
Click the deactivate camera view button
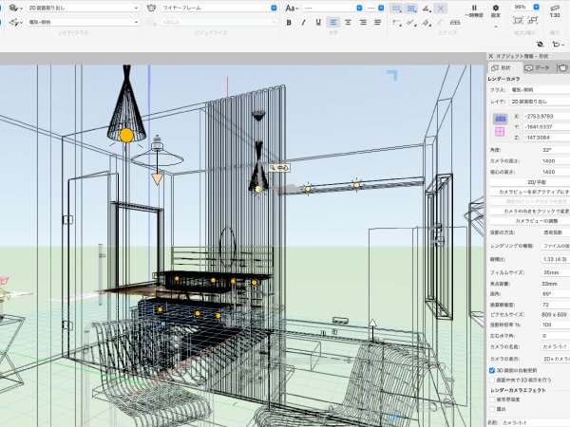[x=530, y=192]
